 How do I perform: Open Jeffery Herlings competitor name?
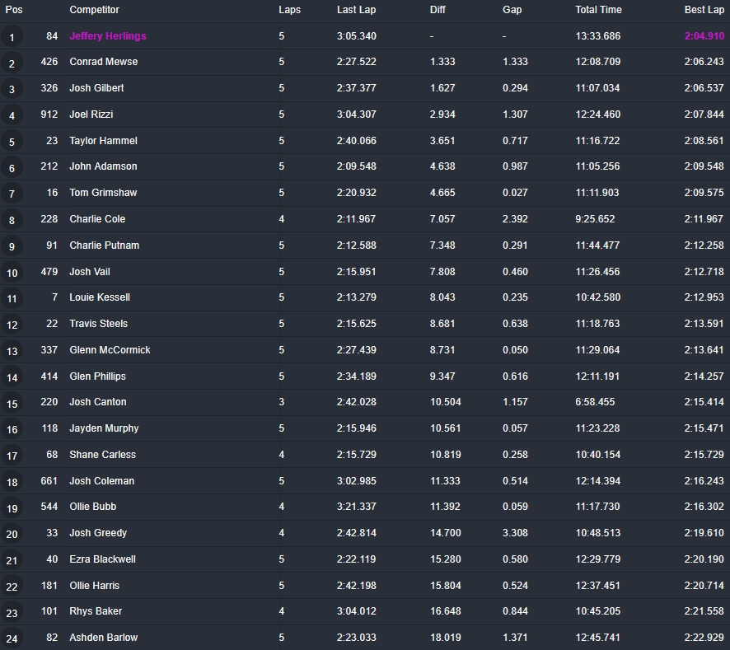coord(108,36)
